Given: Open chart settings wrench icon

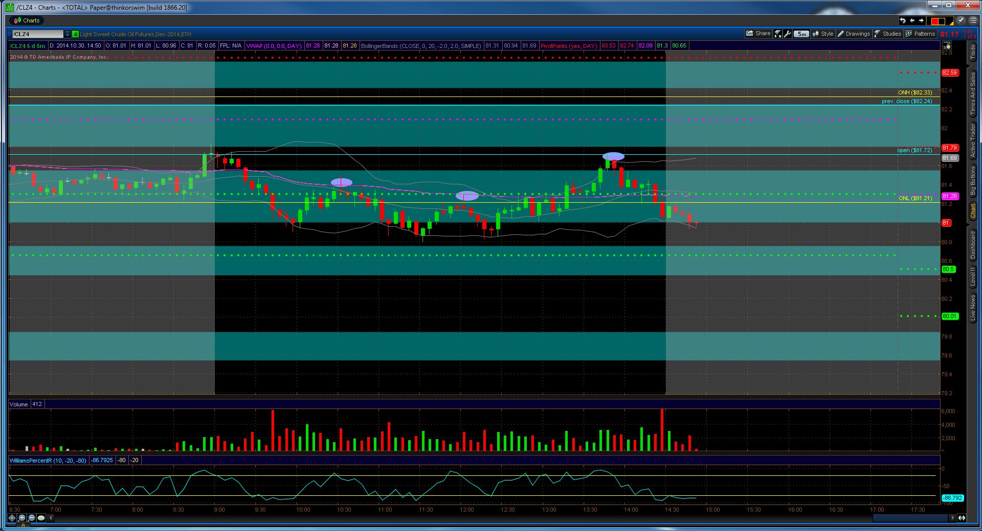Looking at the screenshot, I should [x=787, y=34].
